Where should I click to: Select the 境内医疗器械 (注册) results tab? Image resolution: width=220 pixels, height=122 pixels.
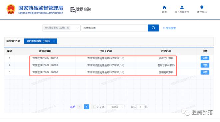[41, 41]
